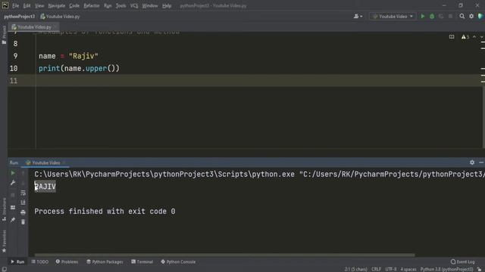
Task: Click the UTF-8 encoding status
Action: click(x=391, y=269)
